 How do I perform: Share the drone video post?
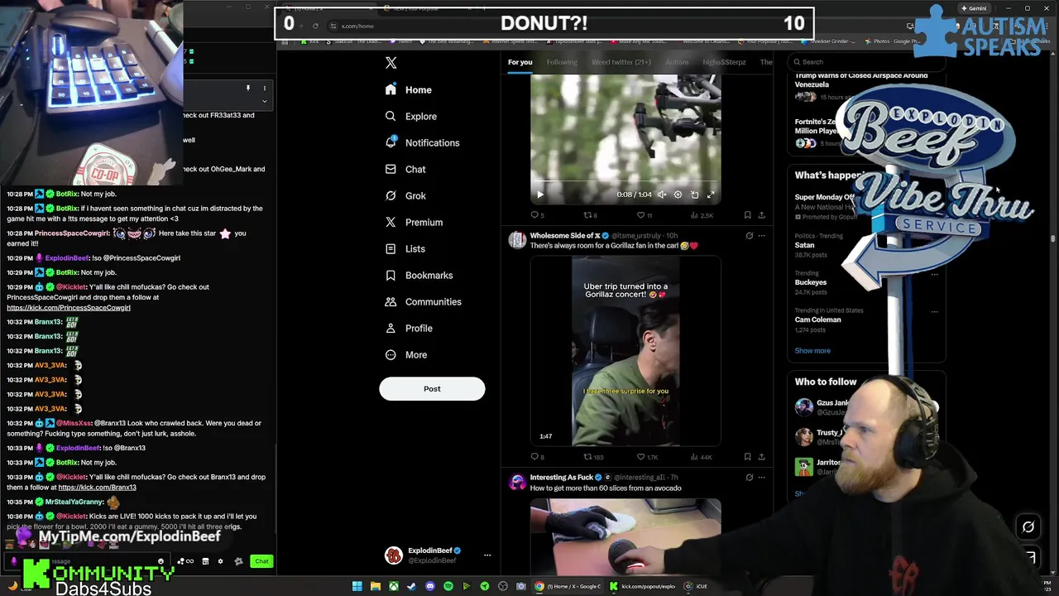click(761, 215)
